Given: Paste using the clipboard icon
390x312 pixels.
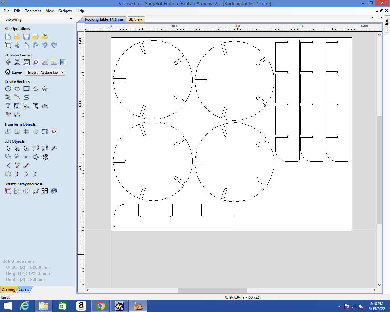Looking at the screenshot, I should click(36, 45).
